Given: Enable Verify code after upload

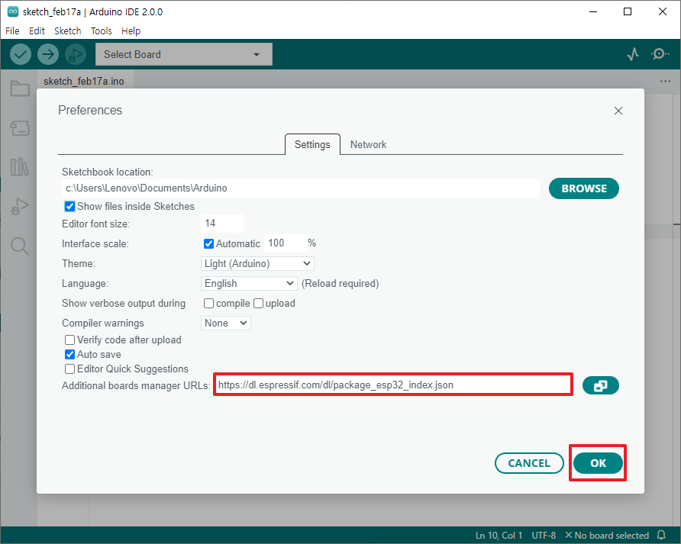Looking at the screenshot, I should (x=69, y=340).
